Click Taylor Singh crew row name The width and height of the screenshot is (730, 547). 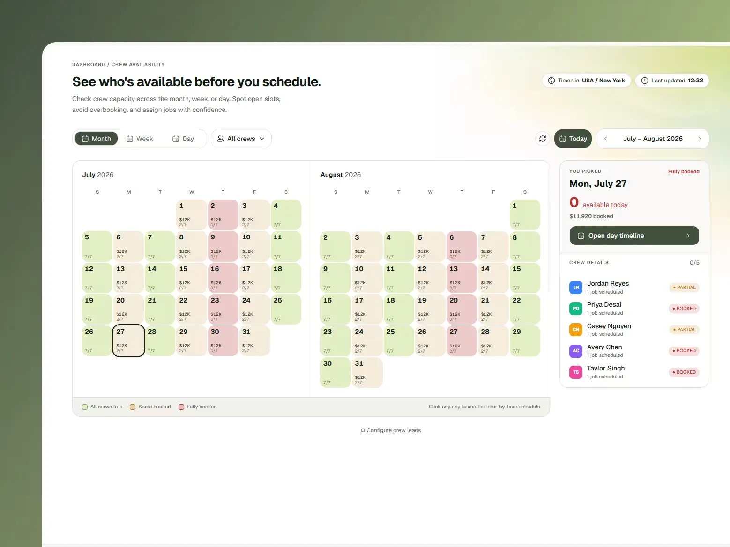click(x=606, y=368)
